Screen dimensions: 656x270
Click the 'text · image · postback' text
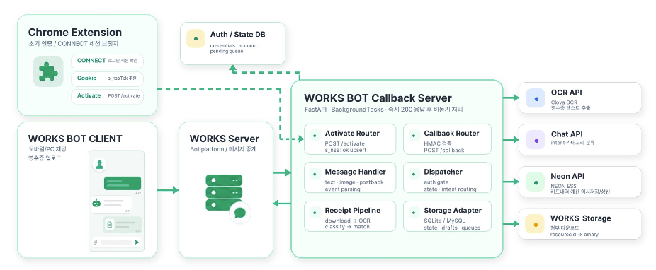[354, 182]
